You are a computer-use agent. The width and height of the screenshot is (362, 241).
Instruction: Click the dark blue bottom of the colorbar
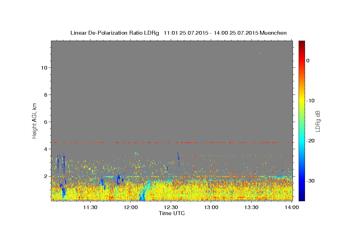[302, 199]
